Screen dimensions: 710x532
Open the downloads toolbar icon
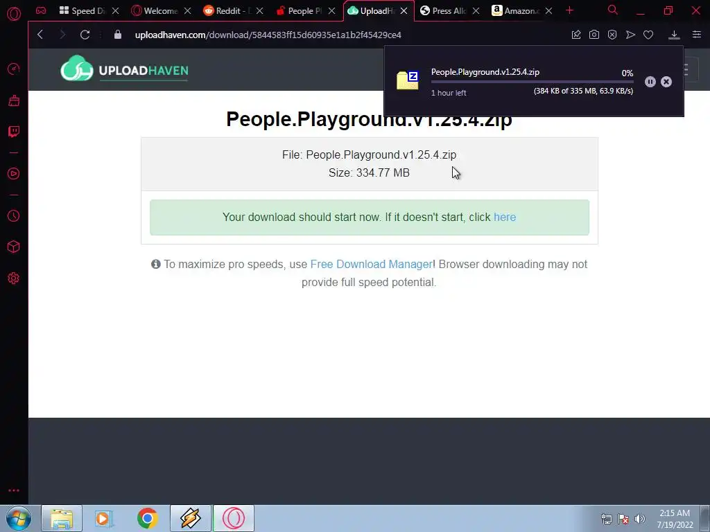click(x=674, y=35)
